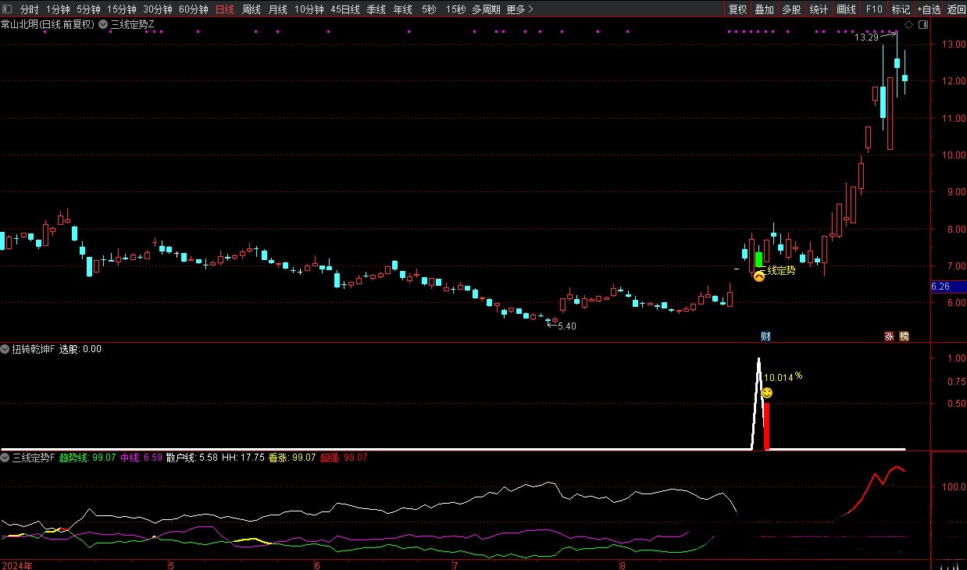Click the 榜 ranking marker icon

click(x=904, y=337)
